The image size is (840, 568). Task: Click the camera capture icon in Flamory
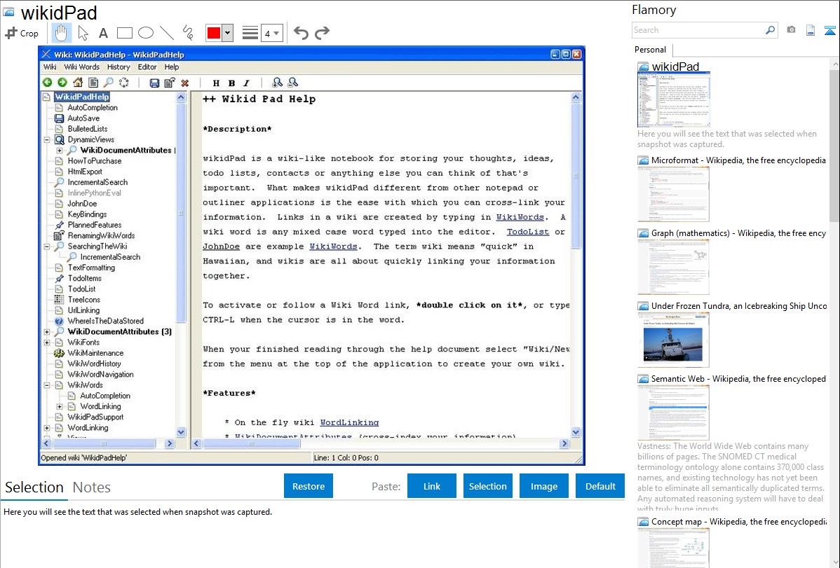tap(791, 30)
